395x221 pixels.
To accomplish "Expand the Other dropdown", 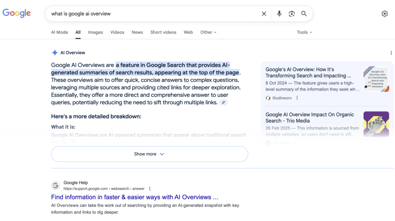I will 208,32.
